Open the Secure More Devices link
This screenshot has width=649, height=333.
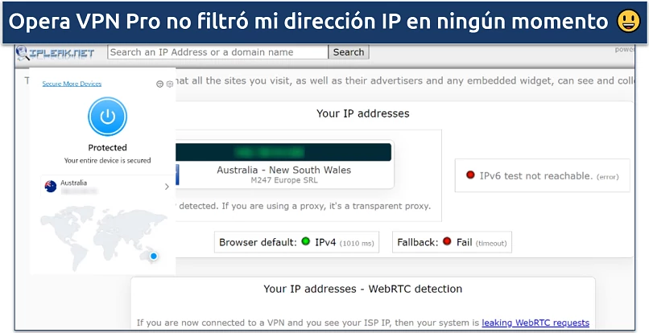[72, 84]
